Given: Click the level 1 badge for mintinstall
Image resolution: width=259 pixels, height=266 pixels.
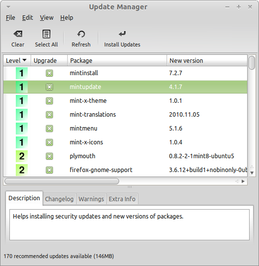Looking at the screenshot, I should click(x=22, y=73).
